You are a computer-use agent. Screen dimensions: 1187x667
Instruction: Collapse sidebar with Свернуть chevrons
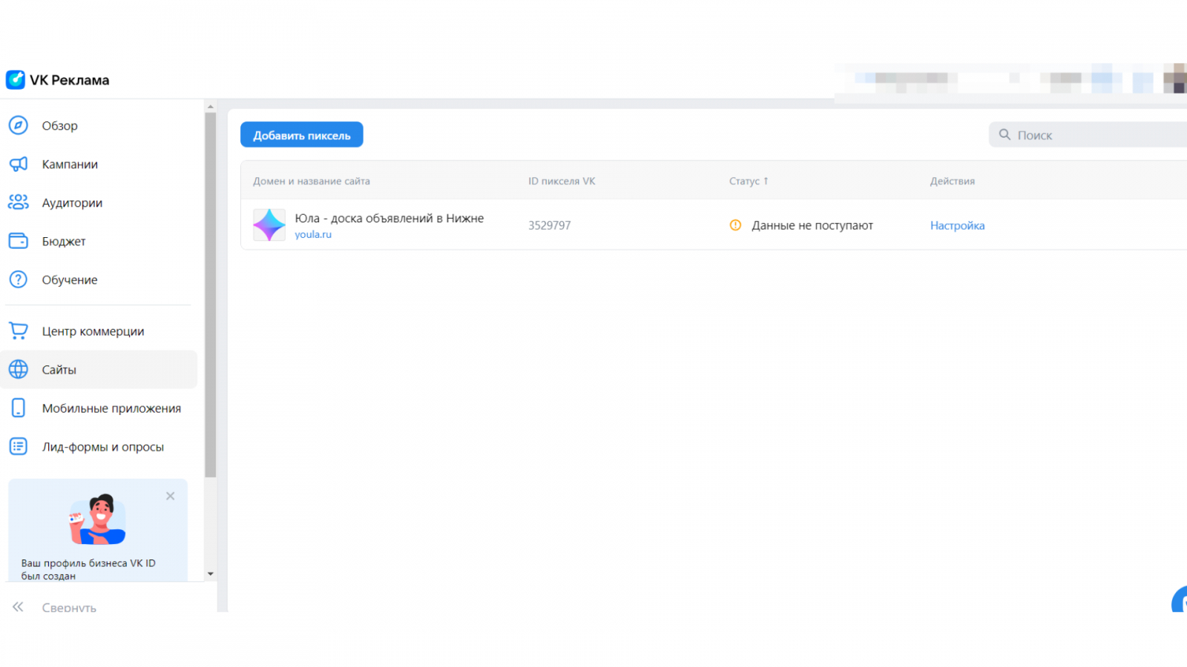coord(19,607)
